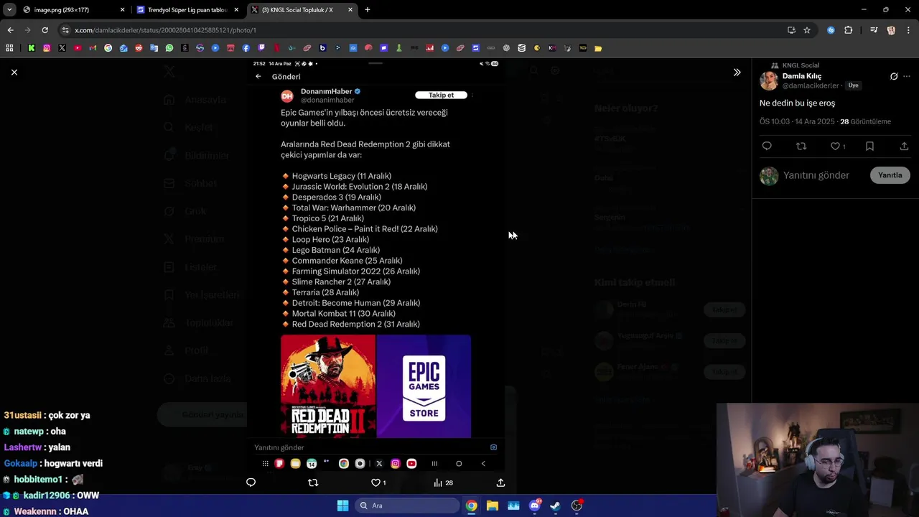Click the repost icon in the side panel
Image resolution: width=919 pixels, height=517 pixels.
point(801,146)
